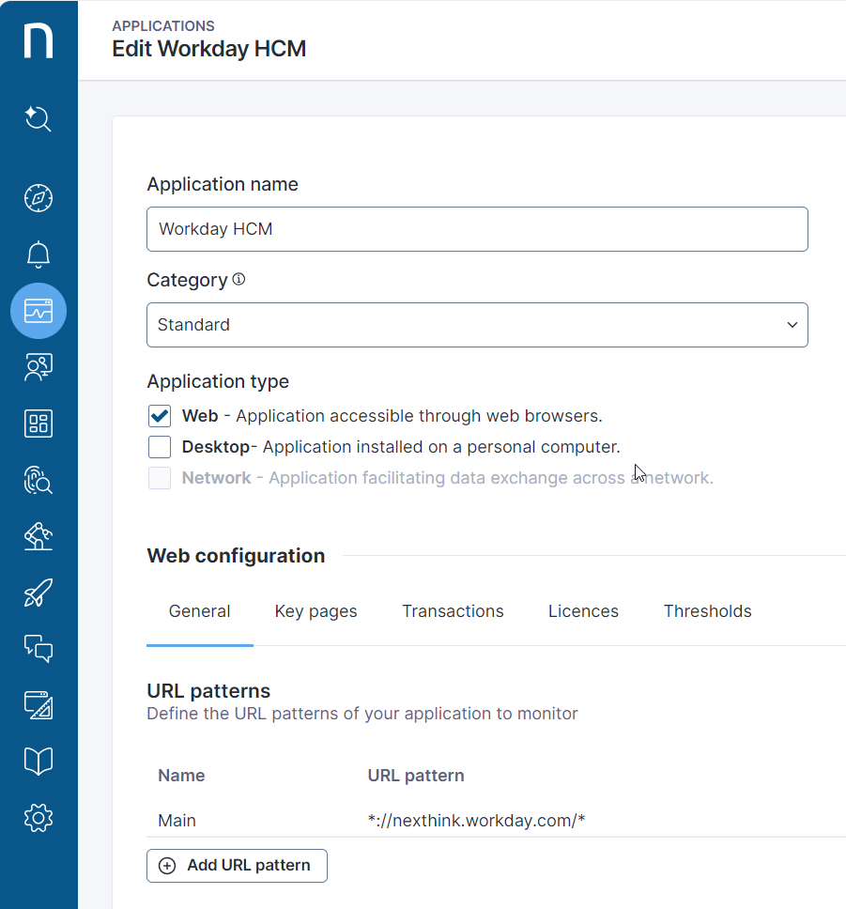
Task: Click the disabled Network application type checkbox
Action: click(160, 478)
